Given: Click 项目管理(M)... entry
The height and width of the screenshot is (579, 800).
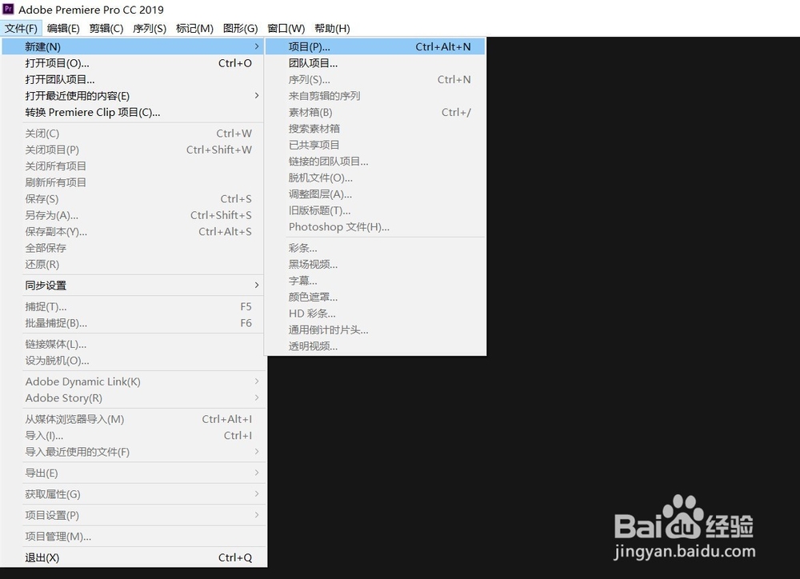Looking at the screenshot, I should pos(133,537).
